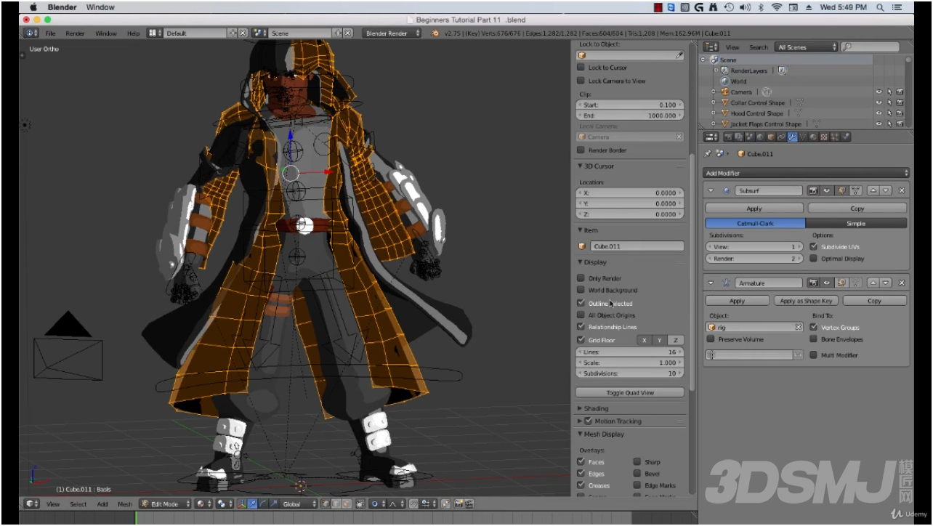Toggle Subsurf modifier edit cage icon
This screenshot has width=933, height=526.
[x=855, y=190]
